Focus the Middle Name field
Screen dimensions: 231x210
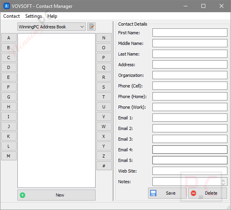(190, 43)
